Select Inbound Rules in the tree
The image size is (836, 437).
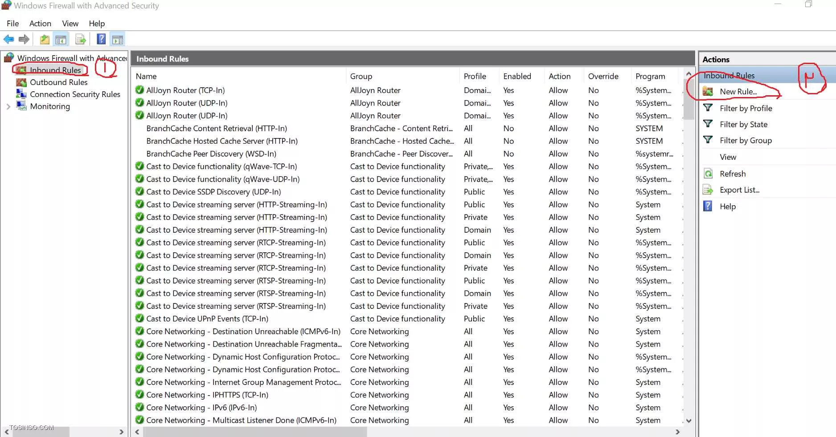click(55, 70)
